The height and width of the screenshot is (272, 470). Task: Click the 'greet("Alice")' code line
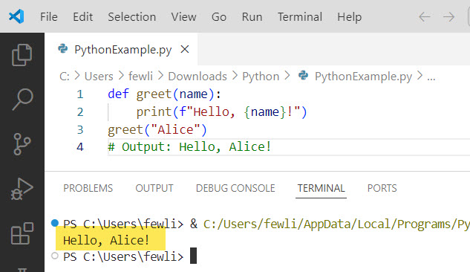[157, 129]
